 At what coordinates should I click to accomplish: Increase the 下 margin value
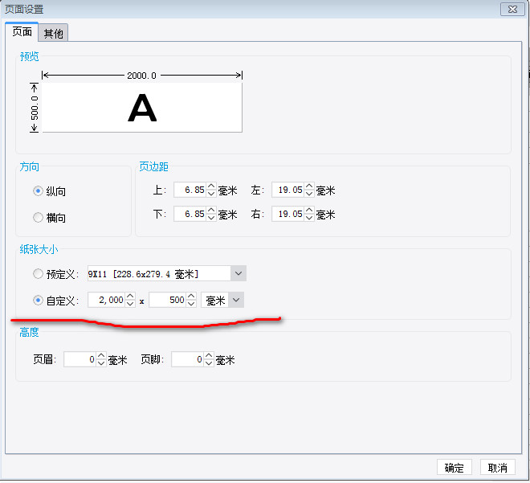(x=211, y=210)
